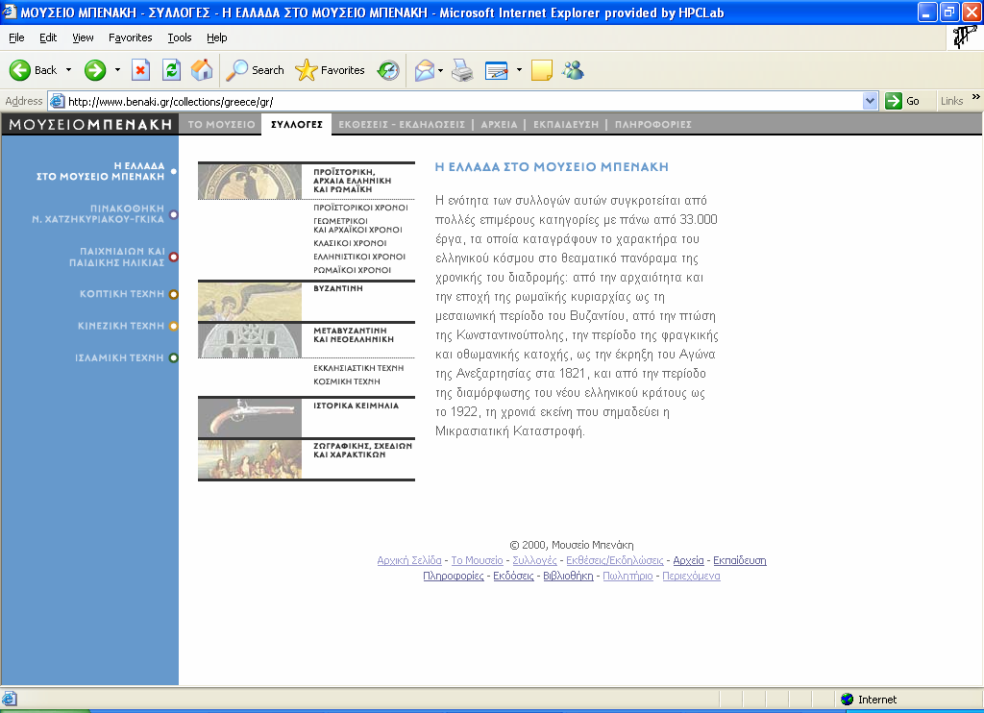
Task: Open the Favorites menu
Action: click(130, 37)
